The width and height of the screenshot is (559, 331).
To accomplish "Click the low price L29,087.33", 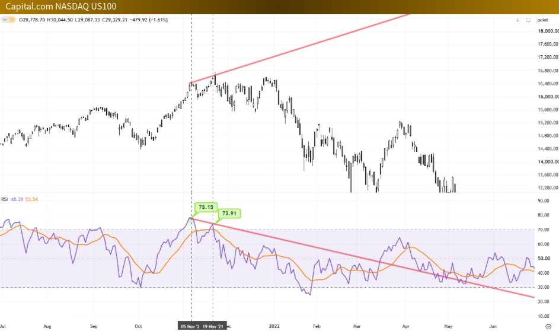I will (87, 20).
